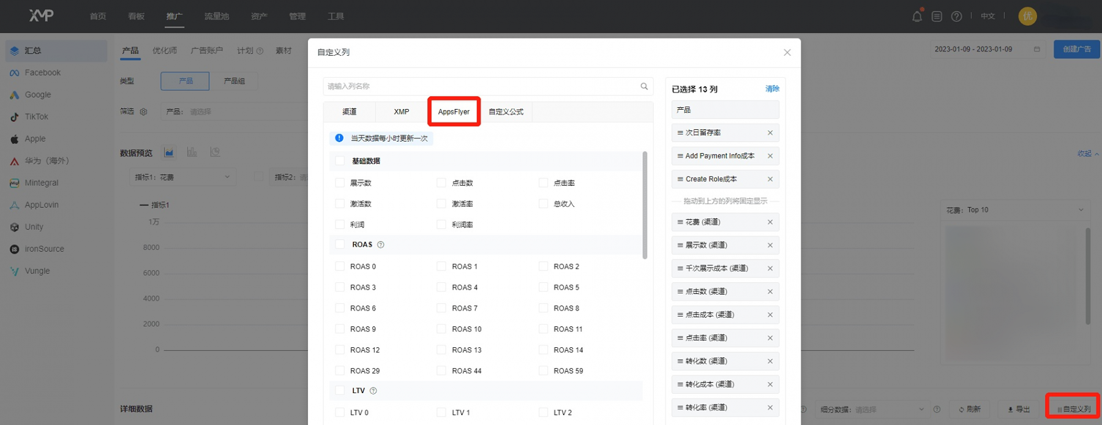1102x425 pixels.
Task: Check the ROAS group checkbox
Action: 340,244
